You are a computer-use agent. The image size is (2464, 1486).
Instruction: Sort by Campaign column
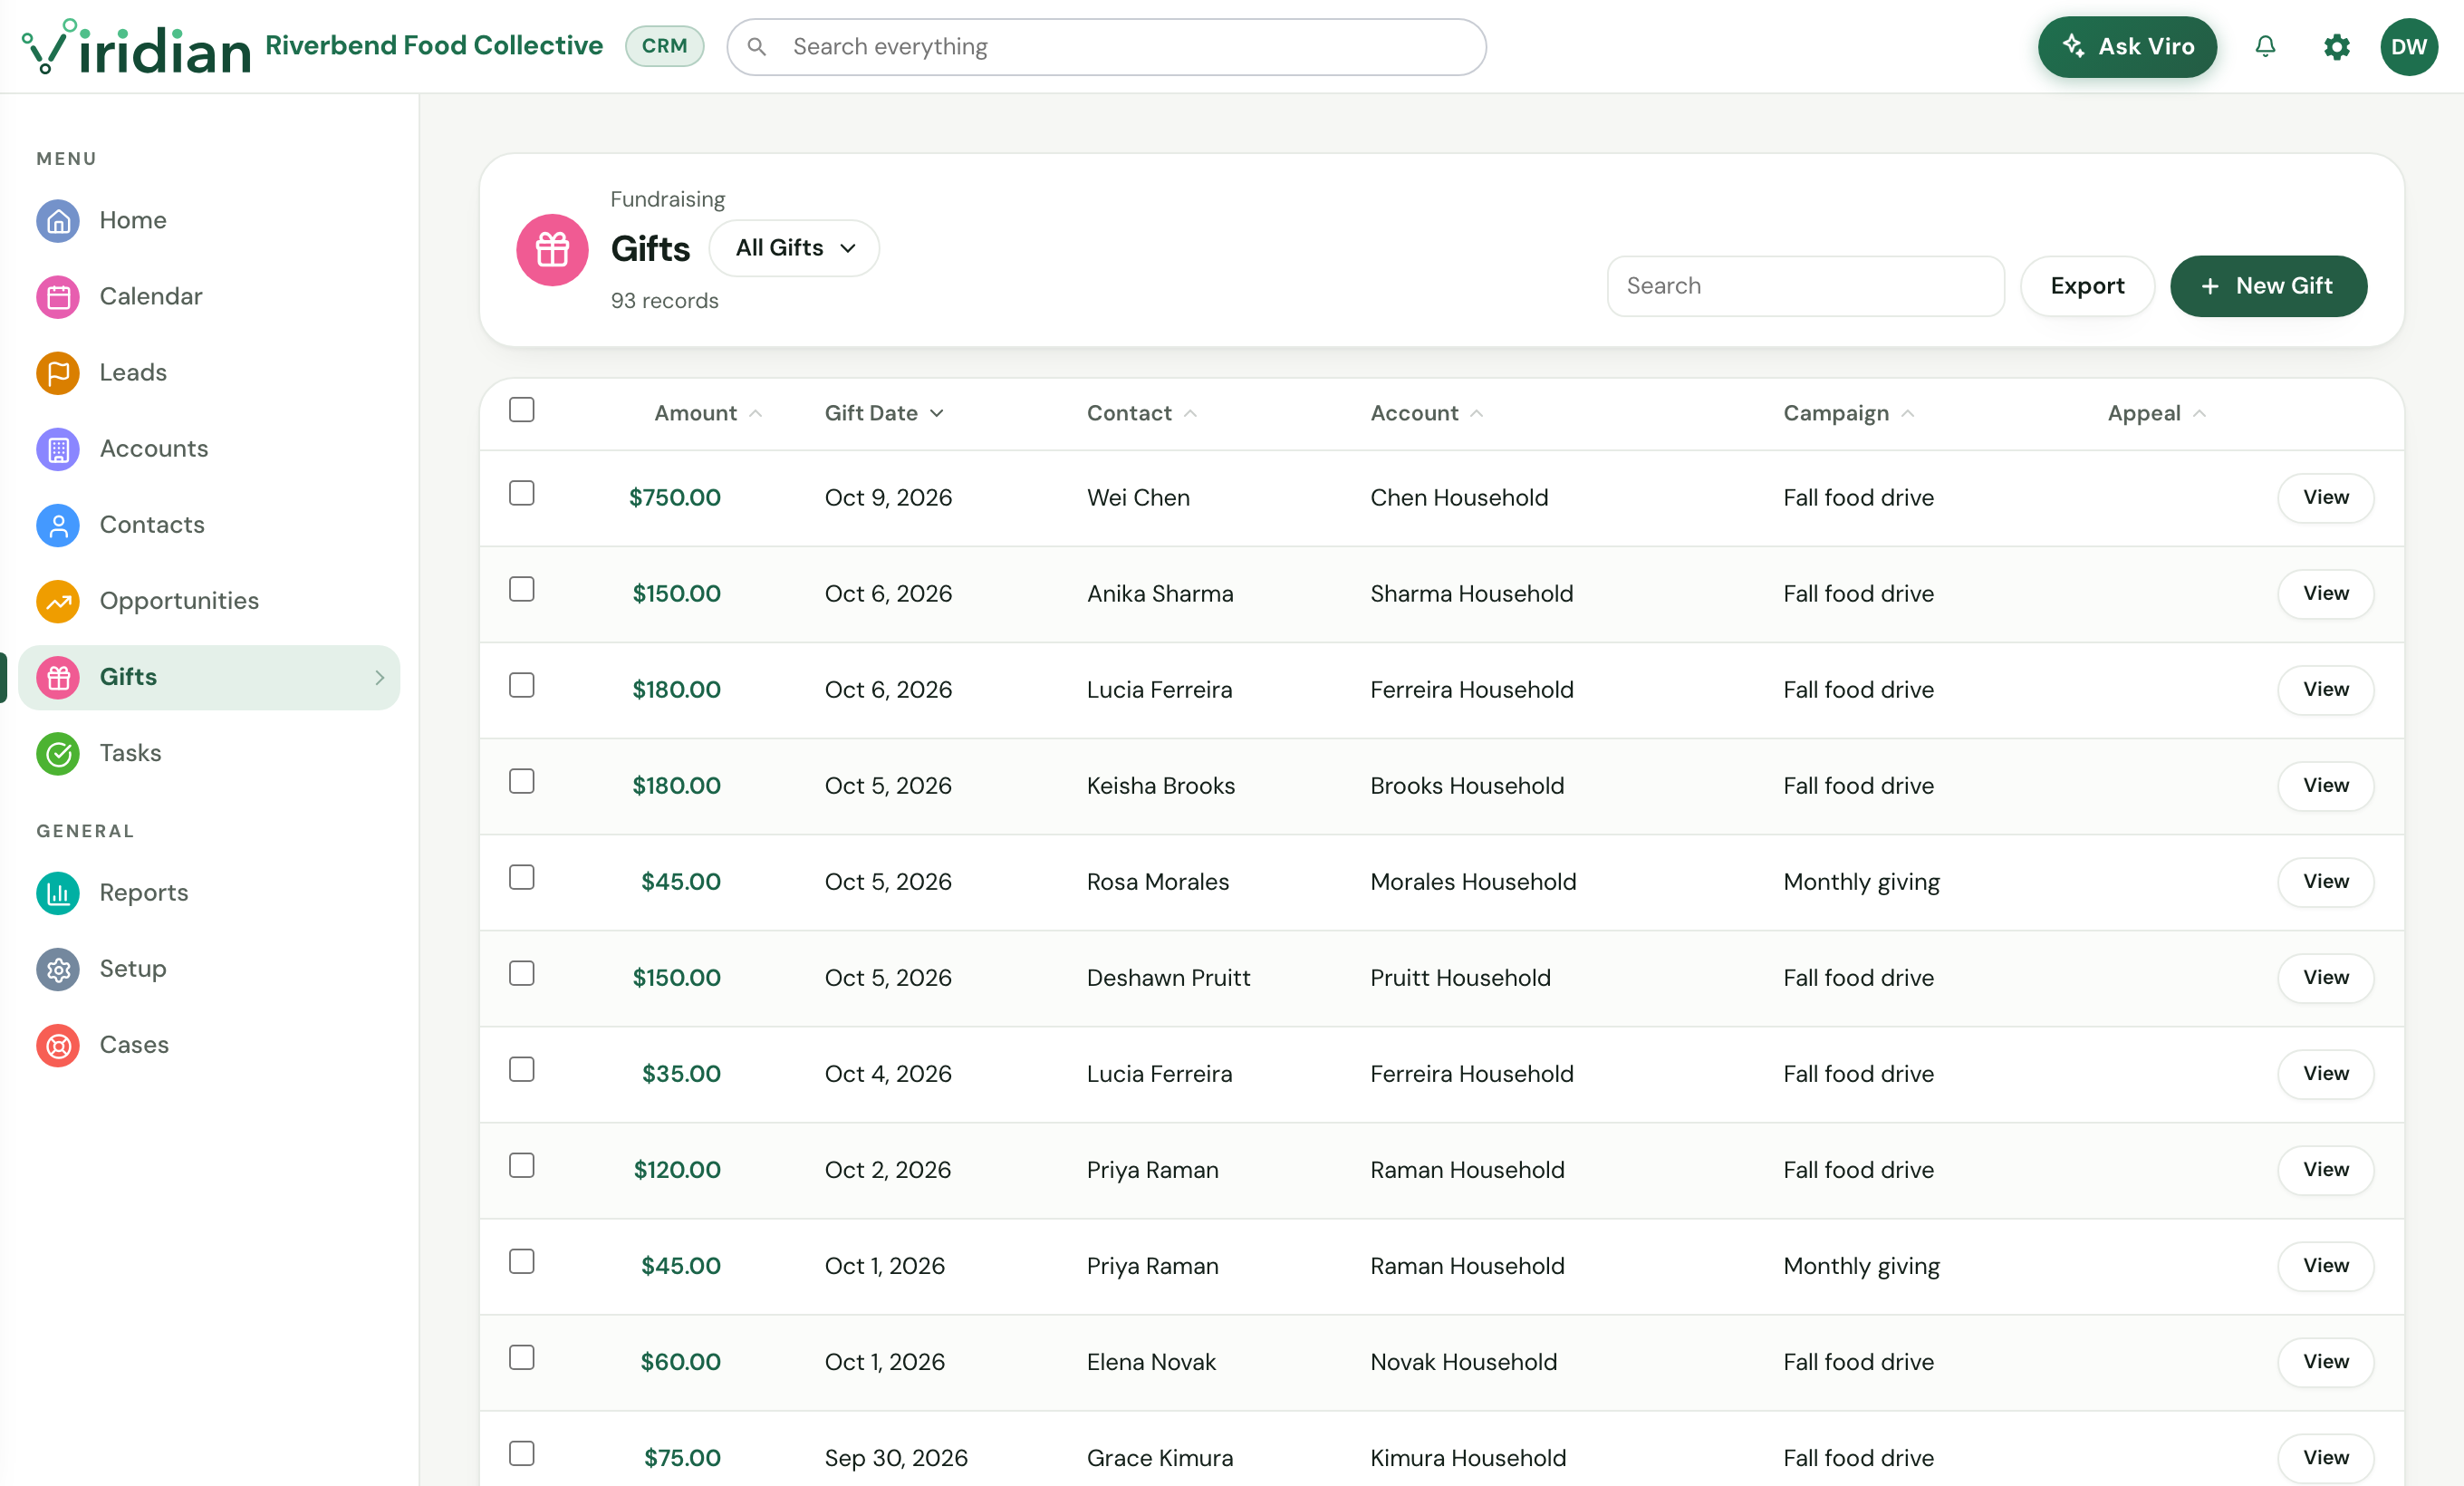pyautogui.click(x=1849, y=413)
